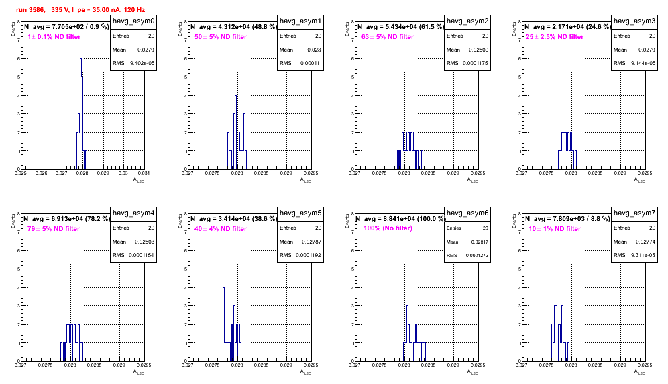
Task: Select the havg_asym6 stats box title
Action: point(467,213)
